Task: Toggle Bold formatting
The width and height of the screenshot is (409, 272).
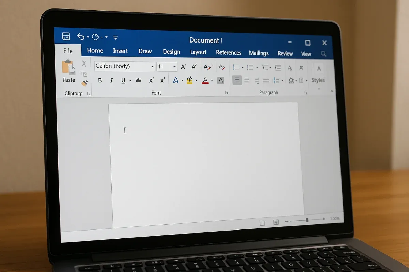Action: coord(100,80)
